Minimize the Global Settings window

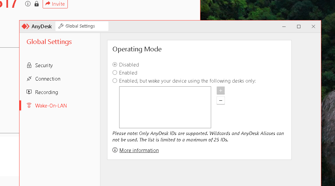284,27
